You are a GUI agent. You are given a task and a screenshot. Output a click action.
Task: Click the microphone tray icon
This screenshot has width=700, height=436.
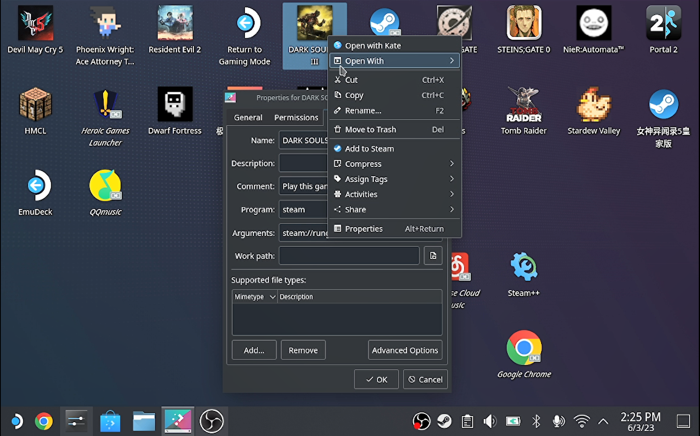559,421
